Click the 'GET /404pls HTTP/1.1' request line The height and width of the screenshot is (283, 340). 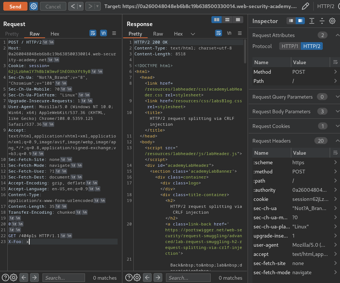[x=34, y=236]
